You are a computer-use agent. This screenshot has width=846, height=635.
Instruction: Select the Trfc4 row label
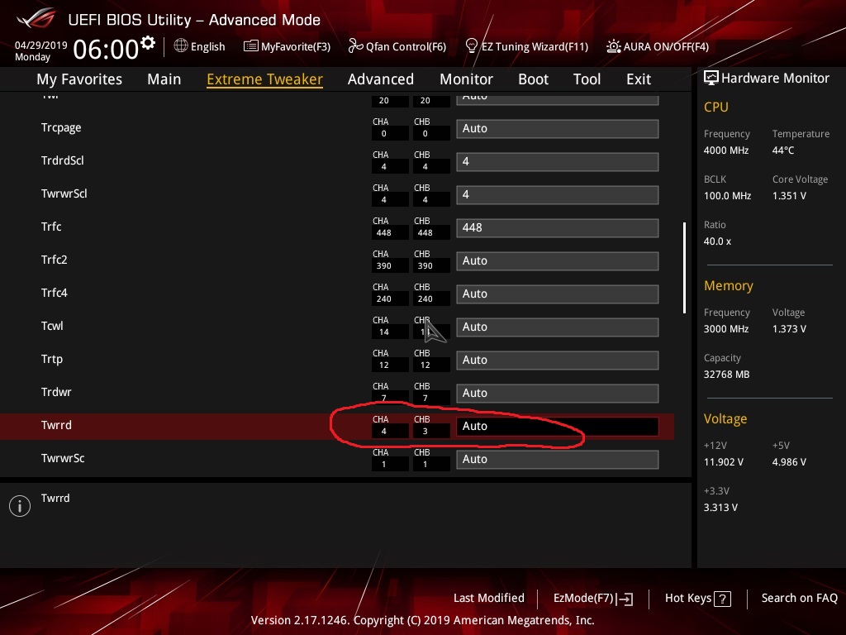tap(54, 293)
